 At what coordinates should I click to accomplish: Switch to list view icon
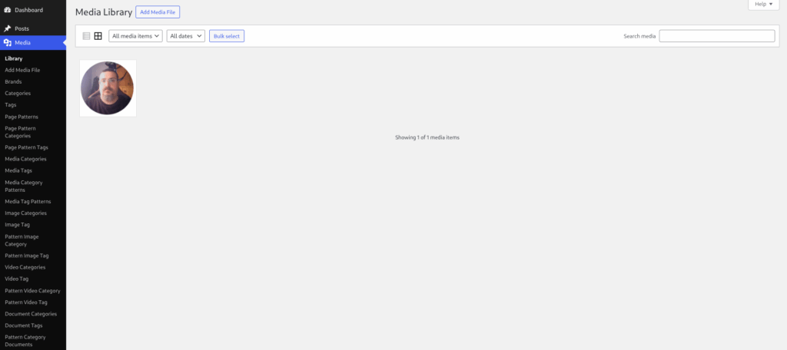(x=86, y=36)
